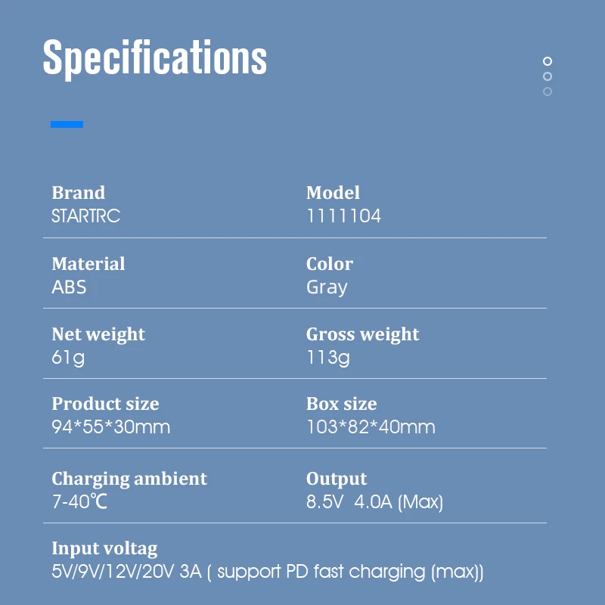Select the 61g net weight value

point(68,358)
